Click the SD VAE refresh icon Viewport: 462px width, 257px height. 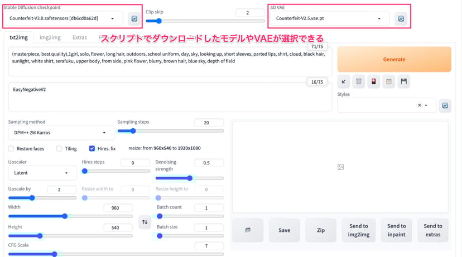400,19
